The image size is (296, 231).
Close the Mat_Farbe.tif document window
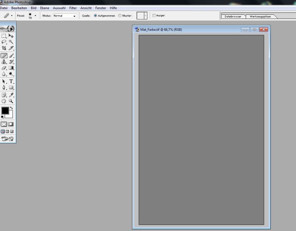(x=264, y=30)
